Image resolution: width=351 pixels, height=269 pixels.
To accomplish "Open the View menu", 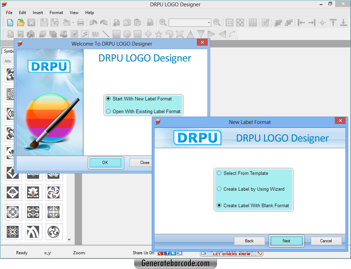I will coord(74,13).
